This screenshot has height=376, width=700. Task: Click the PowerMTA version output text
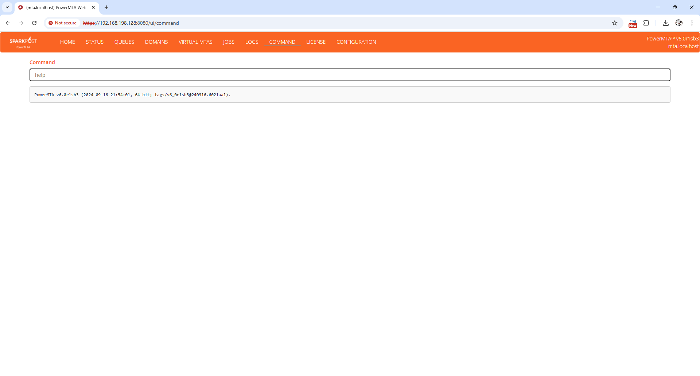(132, 95)
